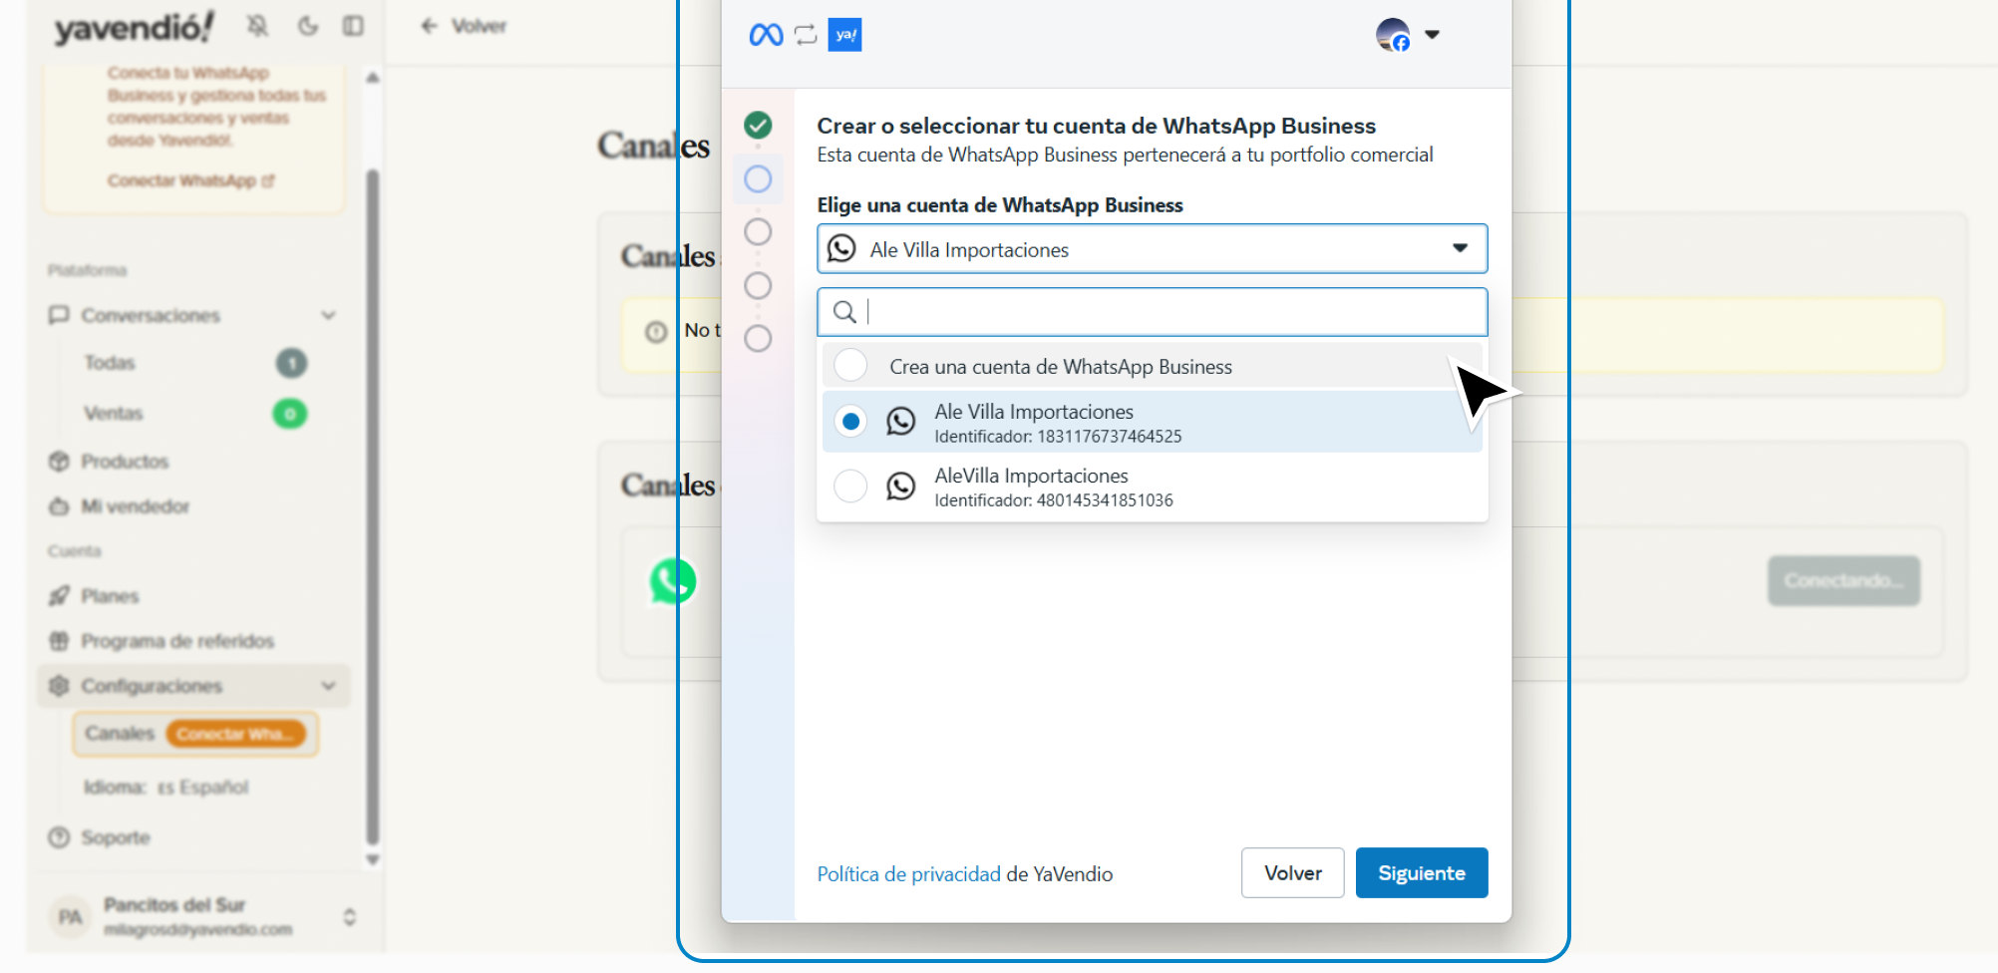Open Todas conversations list
Screen dimensions: 1998x973
(110, 363)
